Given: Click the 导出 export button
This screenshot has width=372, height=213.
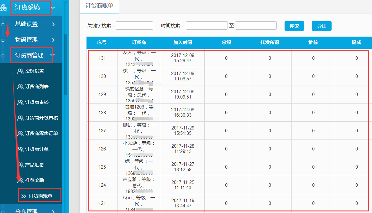Looking at the screenshot, I should tap(322, 26).
